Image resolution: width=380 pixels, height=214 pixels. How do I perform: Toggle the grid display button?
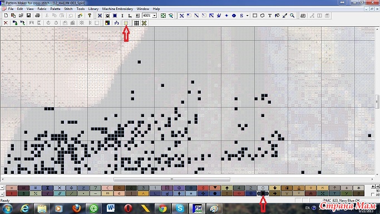point(136,23)
